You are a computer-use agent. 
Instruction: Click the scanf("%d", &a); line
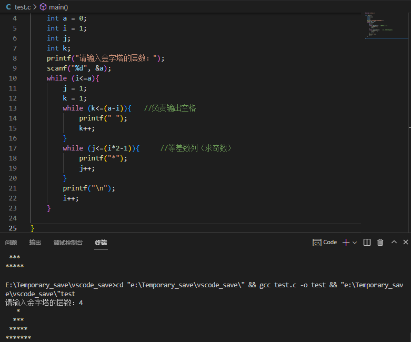79,68
